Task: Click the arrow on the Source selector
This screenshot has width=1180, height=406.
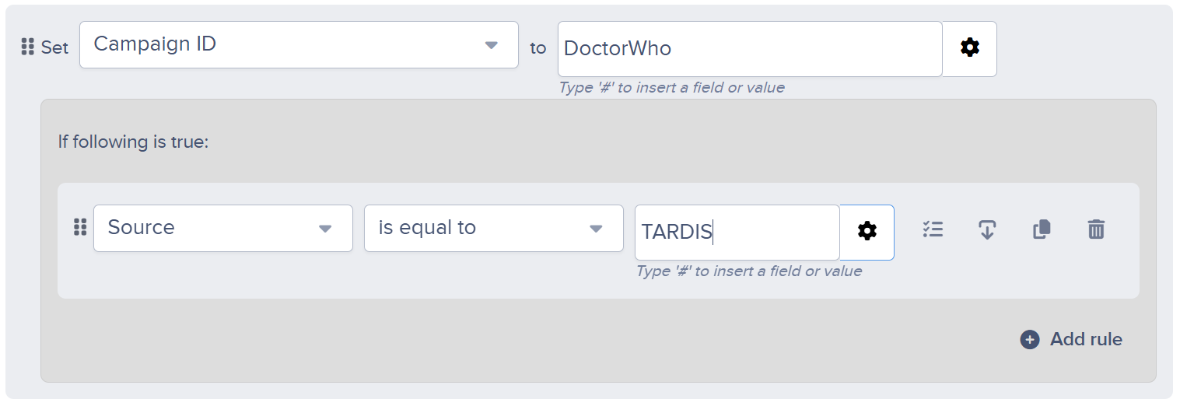Action: (325, 229)
